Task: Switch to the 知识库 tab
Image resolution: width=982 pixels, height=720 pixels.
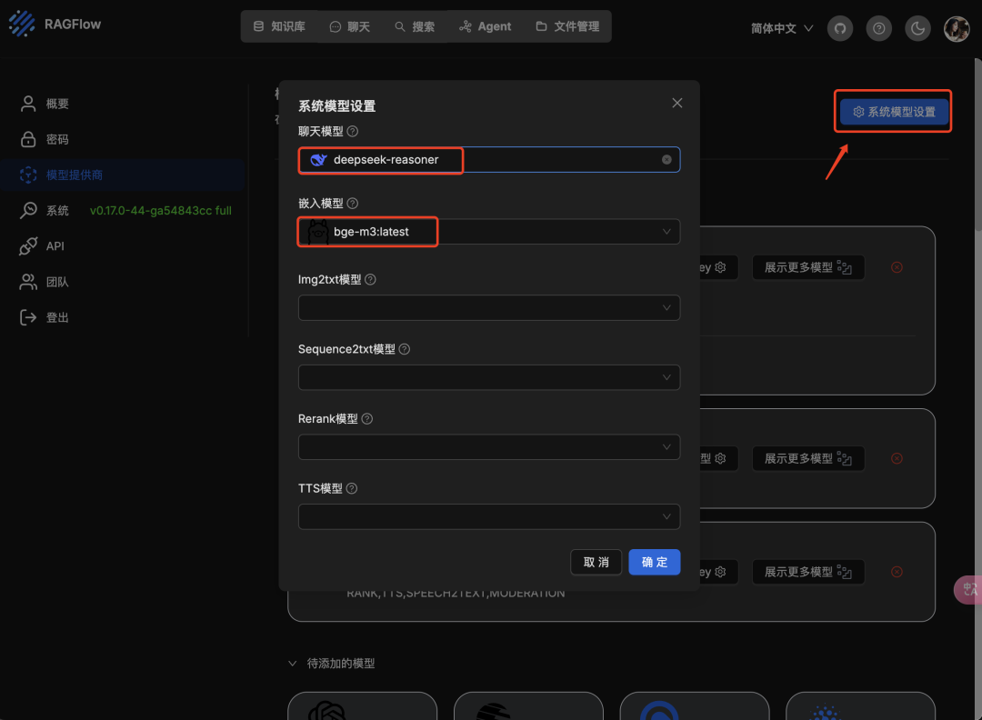Action: (x=279, y=26)
